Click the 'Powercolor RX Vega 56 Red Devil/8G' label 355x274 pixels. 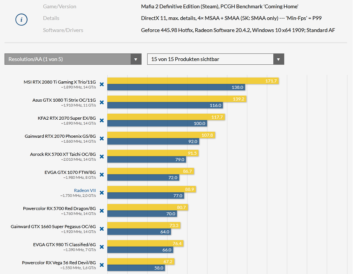(x=59, y=263)
